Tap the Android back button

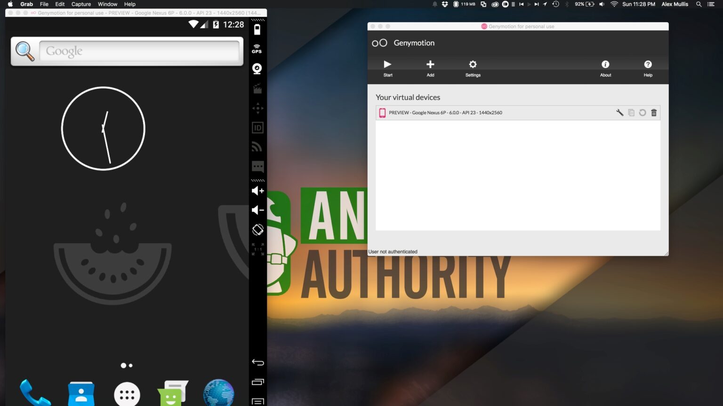coord(257,362)
